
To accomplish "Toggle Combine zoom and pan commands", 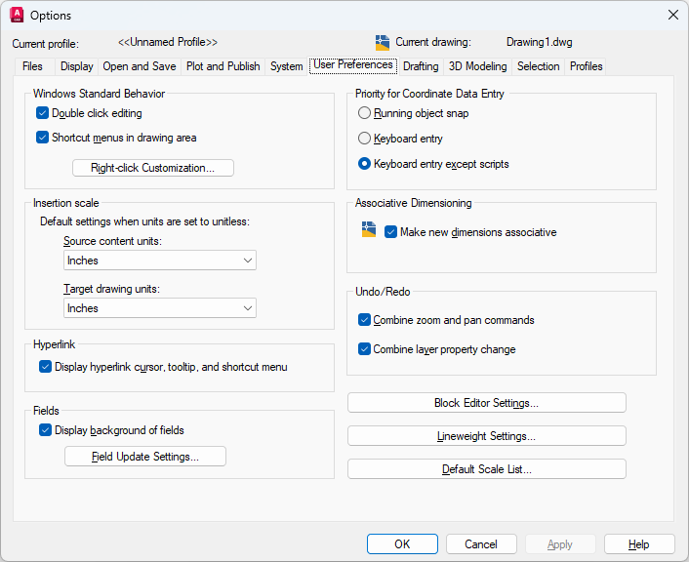I will [365, 320].
